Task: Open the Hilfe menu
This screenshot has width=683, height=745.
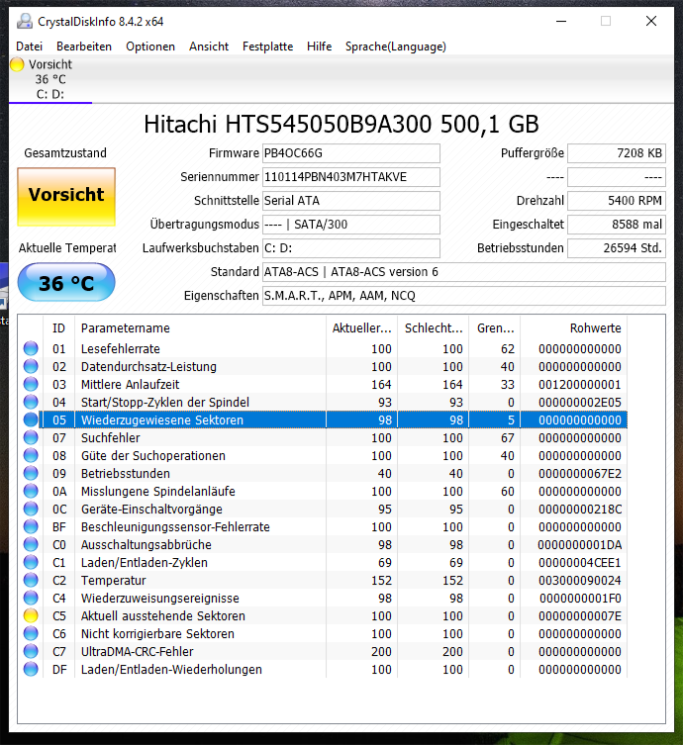Action: click(319, 47)
